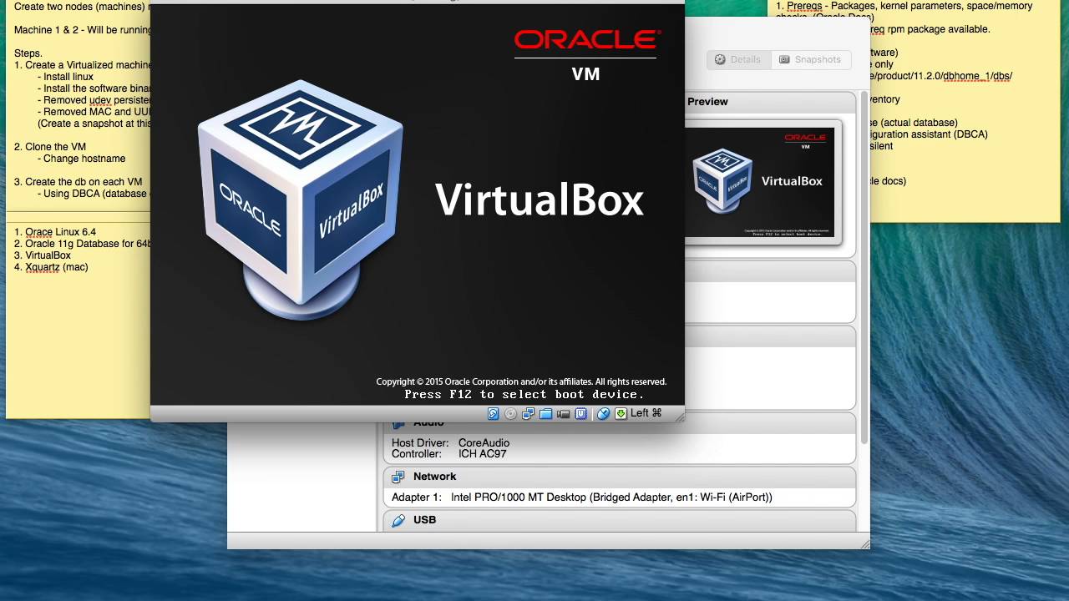Click '3. VirtualBox' line in the sticky note
Screen dimensions: 1069x601
tap(43, 255)
